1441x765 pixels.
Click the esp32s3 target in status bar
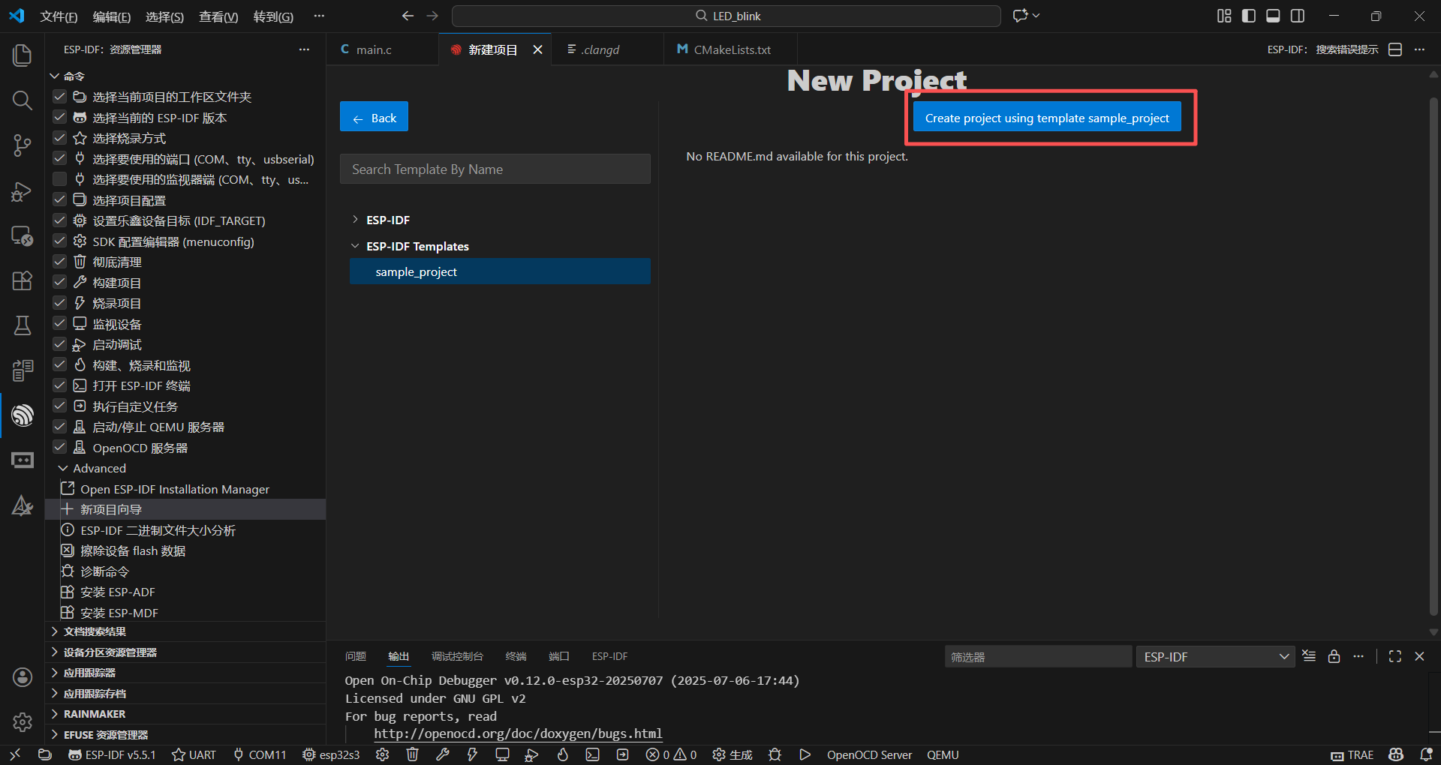[x=331, y=754]
